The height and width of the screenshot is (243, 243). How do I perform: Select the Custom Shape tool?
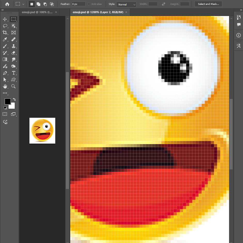point(13,80)
